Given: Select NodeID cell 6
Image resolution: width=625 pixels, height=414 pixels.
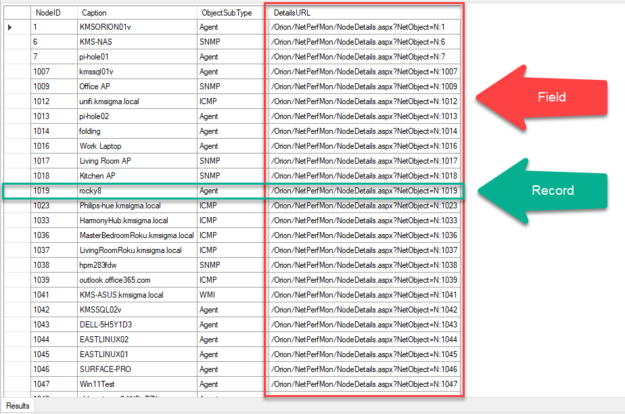Looking at the screenshot, I should coord(54,42).
